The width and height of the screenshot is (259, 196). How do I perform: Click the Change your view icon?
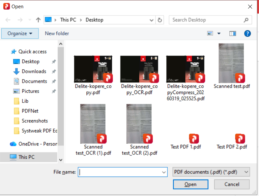210,33
